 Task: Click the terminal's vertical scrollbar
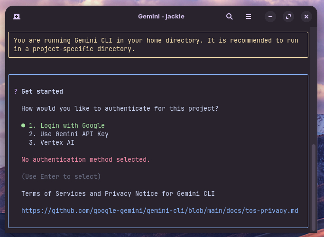(x=313, y=184)
